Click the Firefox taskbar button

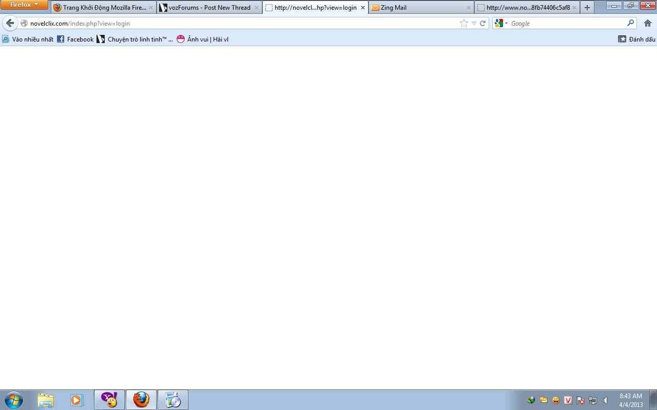point(141,400)
